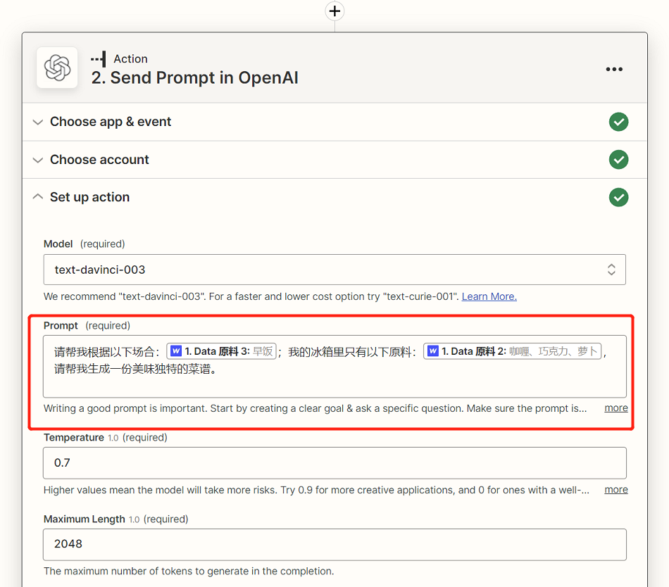The width and height of the screenshot is (669, 587).
Task: Click the green checkmark beside Choose account
Action: click(x=618, y=160)
